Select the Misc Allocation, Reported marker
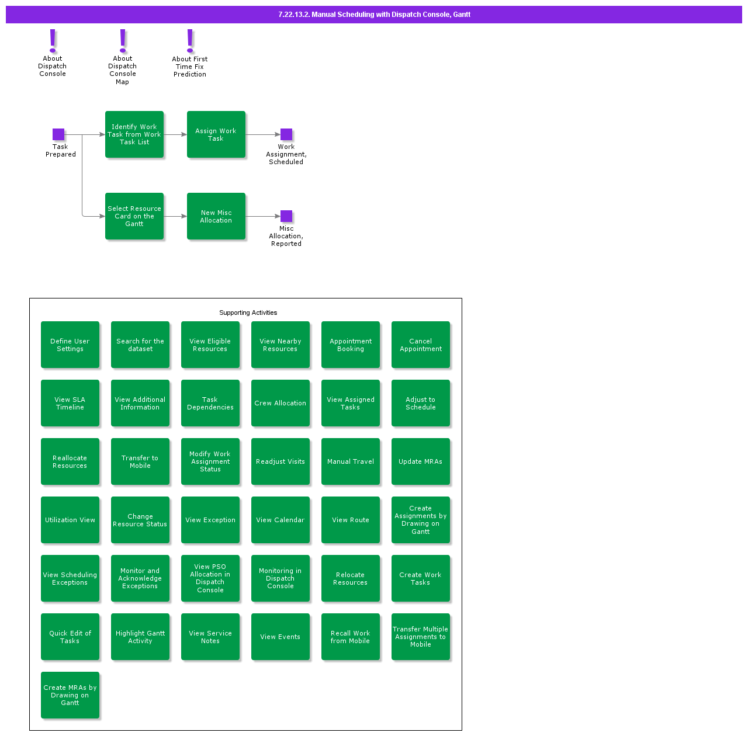The image size is (748, 736). pos(286,216)
